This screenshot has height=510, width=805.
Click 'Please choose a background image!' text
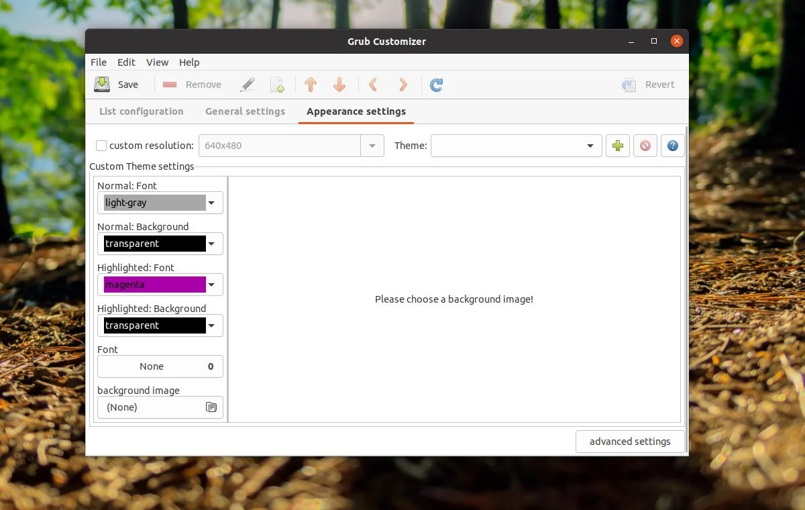454,299
